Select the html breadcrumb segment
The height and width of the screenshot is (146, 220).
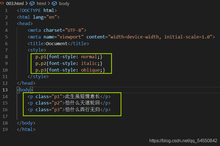point(41,3)
